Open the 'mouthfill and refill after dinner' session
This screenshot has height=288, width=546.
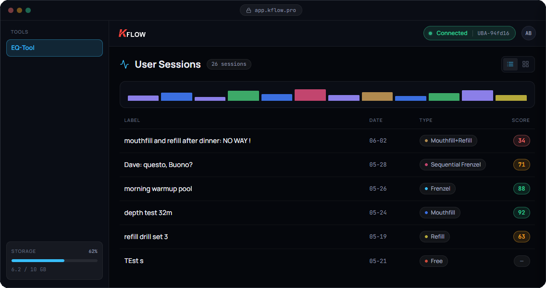click(x=327, y=141)
